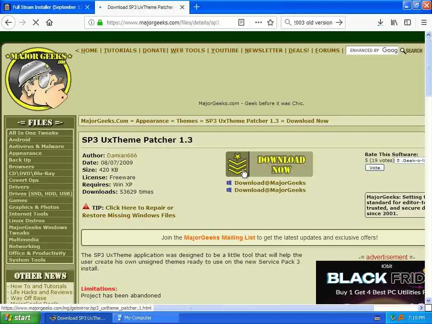Click the second Download@MajorGeeks mirror icon
Viewport: 432px width, 324px height.
pyautogui.click(x=229, y=190)
